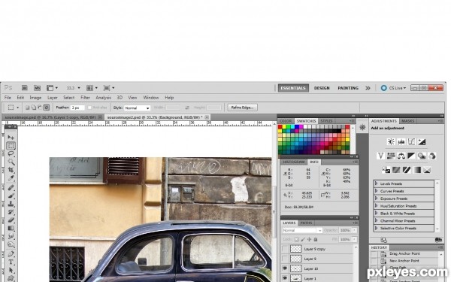Switch to the Paths tab

(306, 223)
